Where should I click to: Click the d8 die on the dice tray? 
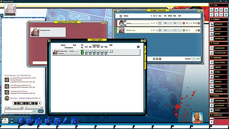[48, 121]
